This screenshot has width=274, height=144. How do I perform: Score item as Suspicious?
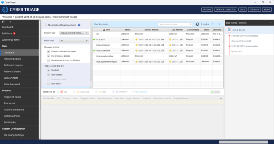(74, 92)
